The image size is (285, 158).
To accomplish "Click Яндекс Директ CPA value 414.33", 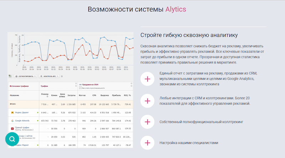I will pos(93,112).
